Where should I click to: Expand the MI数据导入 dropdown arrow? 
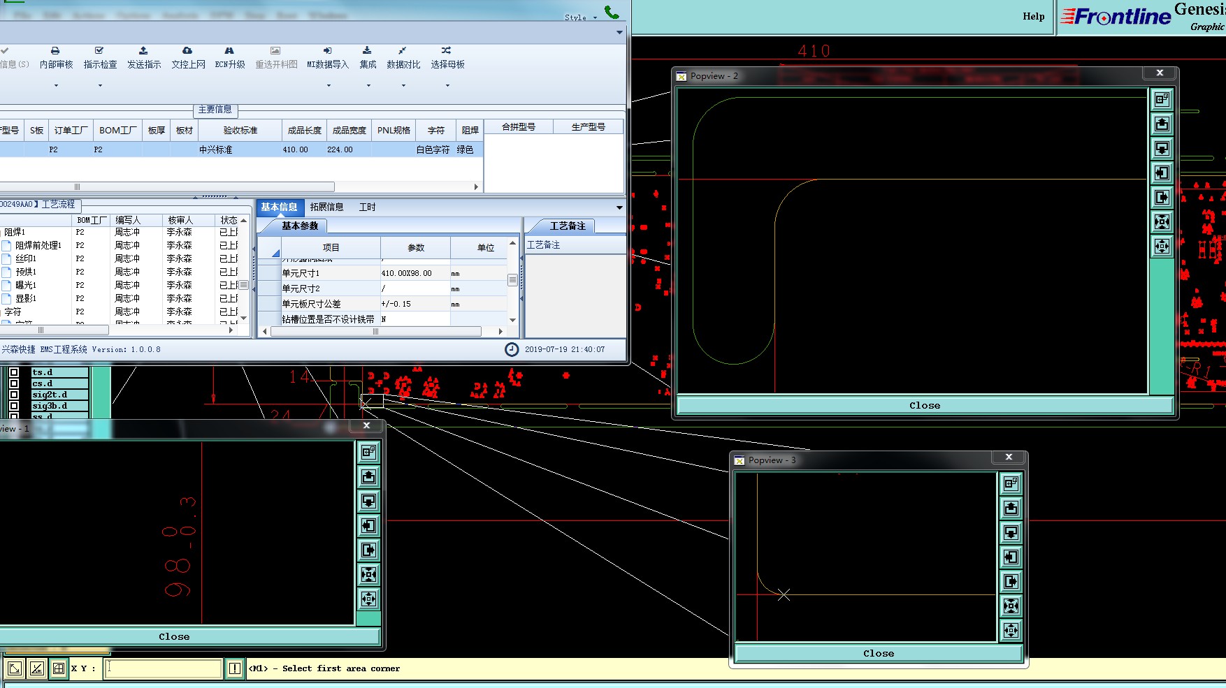[329, 86]
